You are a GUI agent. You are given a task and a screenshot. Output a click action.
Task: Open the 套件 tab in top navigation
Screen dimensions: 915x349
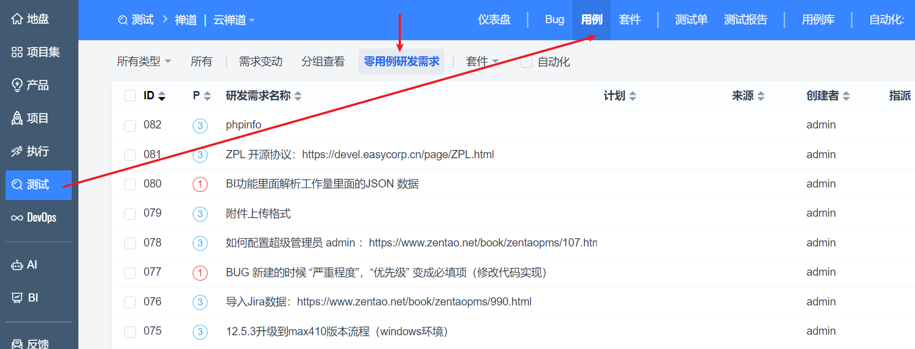tap(630, 20)
